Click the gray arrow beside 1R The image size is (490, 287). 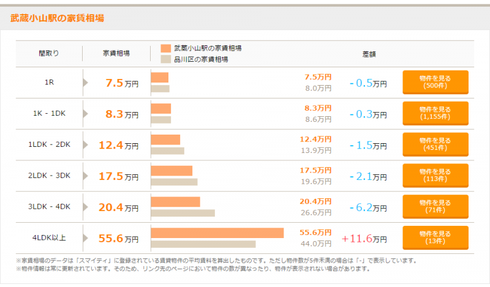(86, 83)
